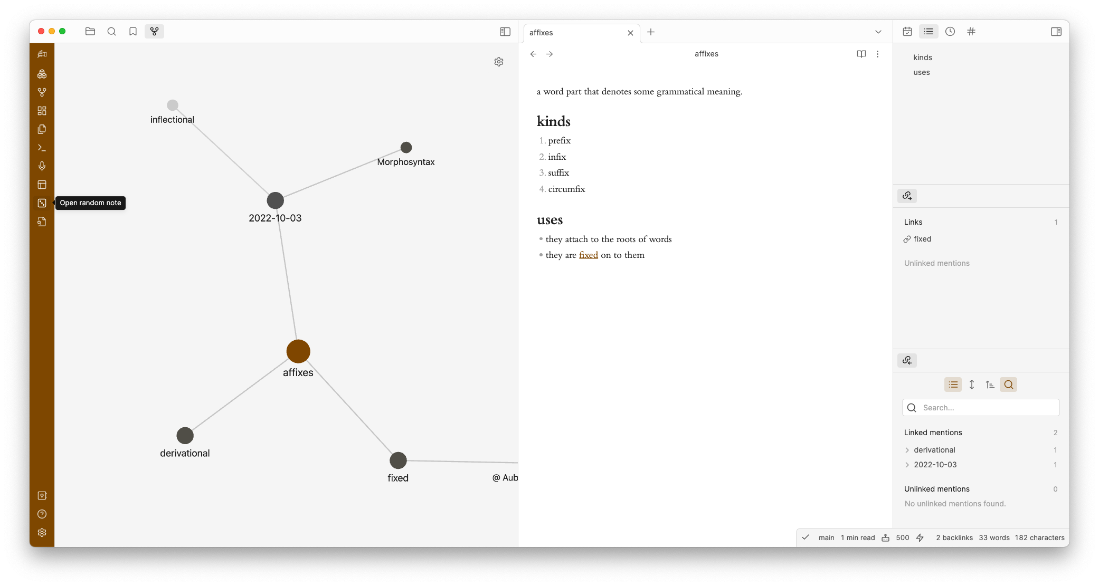Jump to 'kinds' heading in outline
The height and width of the screenshot is (586, 1099).
923,57
